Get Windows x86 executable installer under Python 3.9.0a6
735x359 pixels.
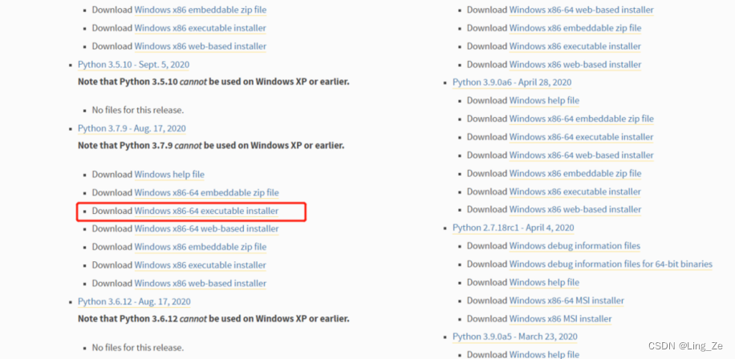(575, 192)
